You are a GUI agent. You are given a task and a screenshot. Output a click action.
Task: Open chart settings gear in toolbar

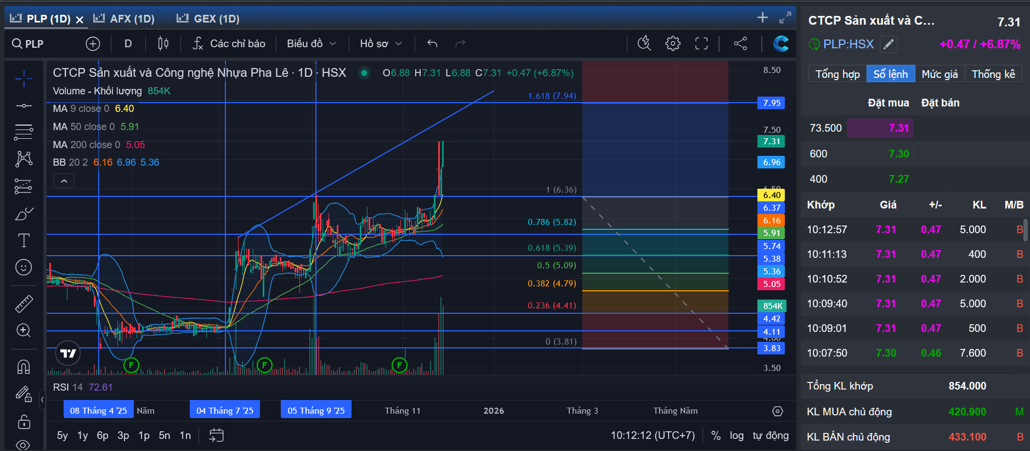pyautogui.click(x=673, y=43)
